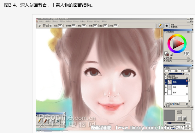
Task: Adjust the paper scale slider showing 100%
Action: (x=176, y=123)
